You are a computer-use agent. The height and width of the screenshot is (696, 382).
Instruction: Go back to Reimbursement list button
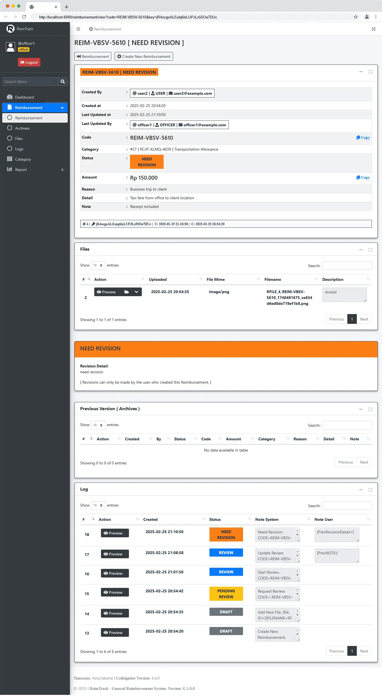pos(93,56)
